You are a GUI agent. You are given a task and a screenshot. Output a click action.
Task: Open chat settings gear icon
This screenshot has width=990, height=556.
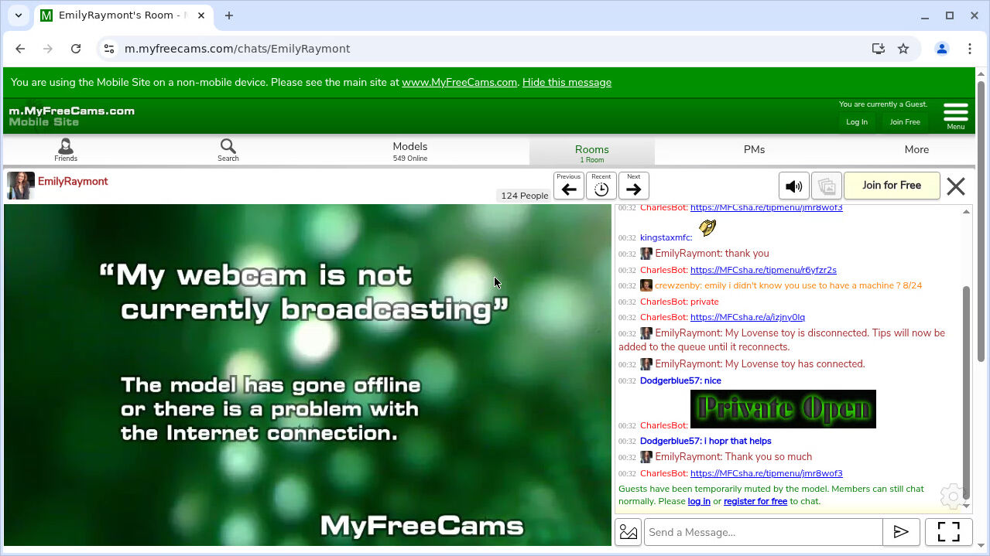(952, 496)
